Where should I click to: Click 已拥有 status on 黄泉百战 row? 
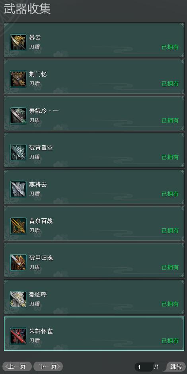tap(170, 231)
